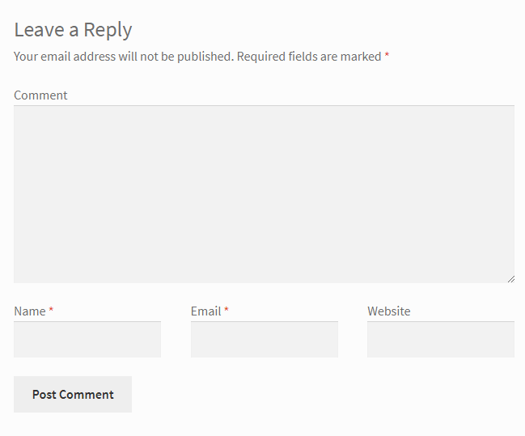Click the word 'Required' in the notice

261,57
